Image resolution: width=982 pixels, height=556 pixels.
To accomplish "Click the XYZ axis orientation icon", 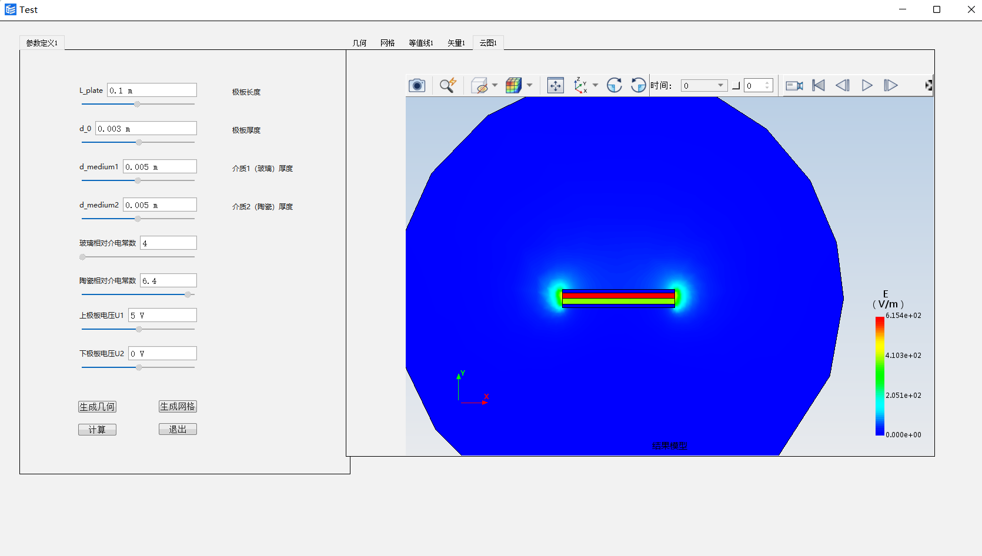I will tap(580, 86).
